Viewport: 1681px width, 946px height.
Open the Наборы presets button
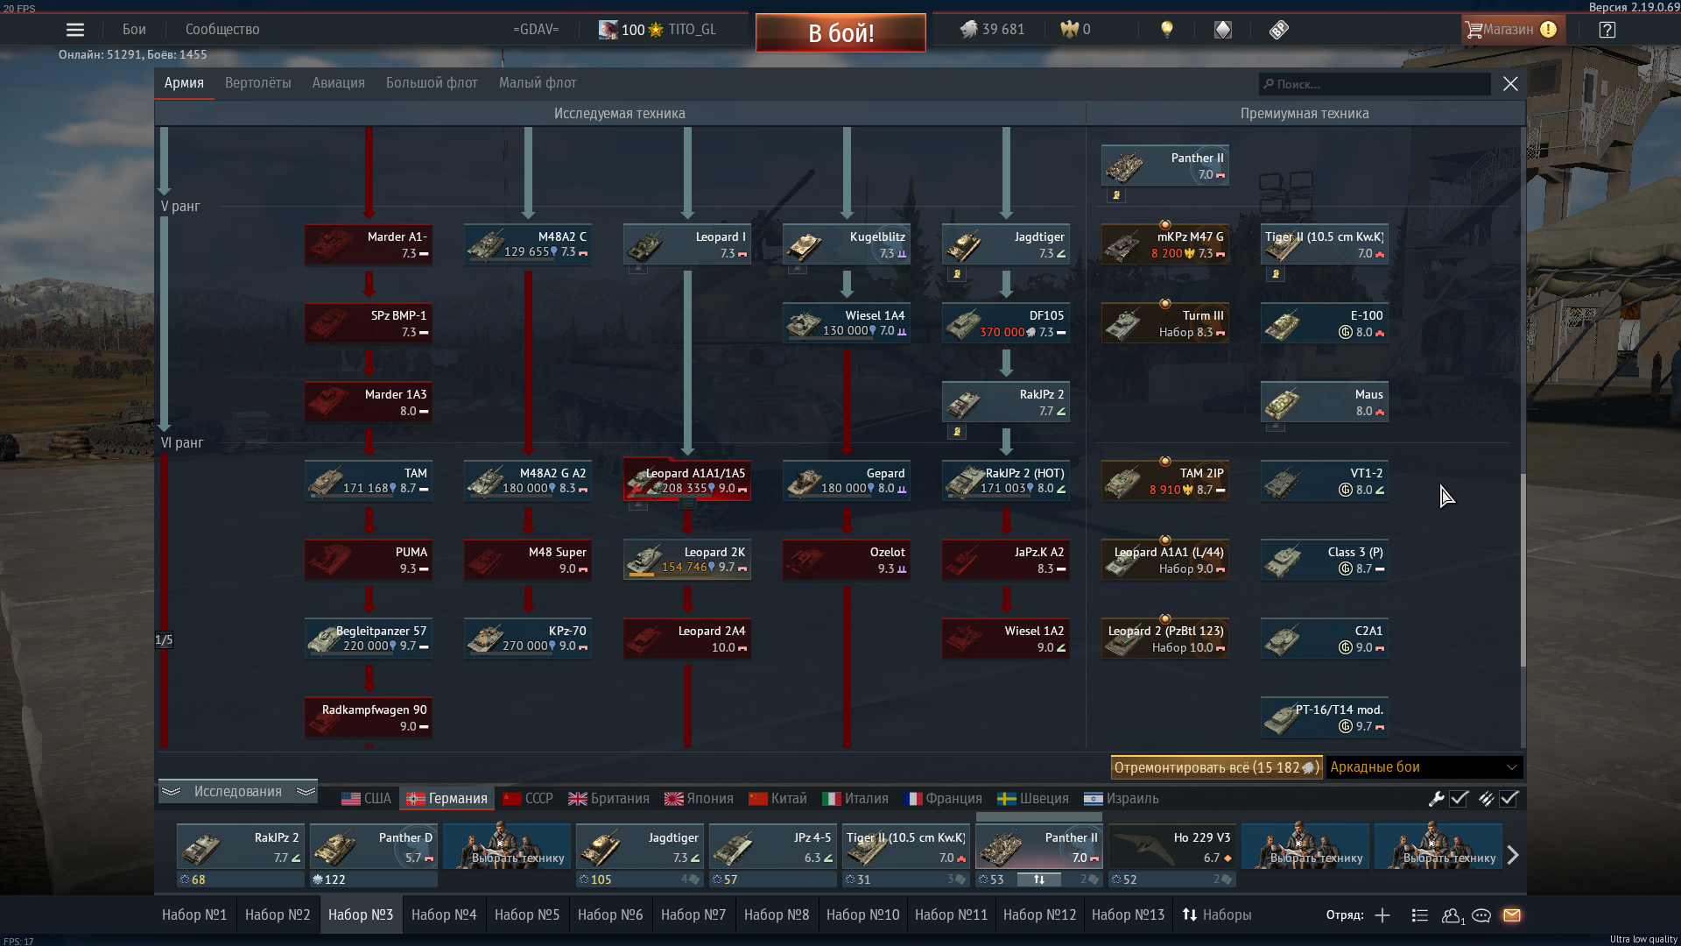coord(1217,915)
